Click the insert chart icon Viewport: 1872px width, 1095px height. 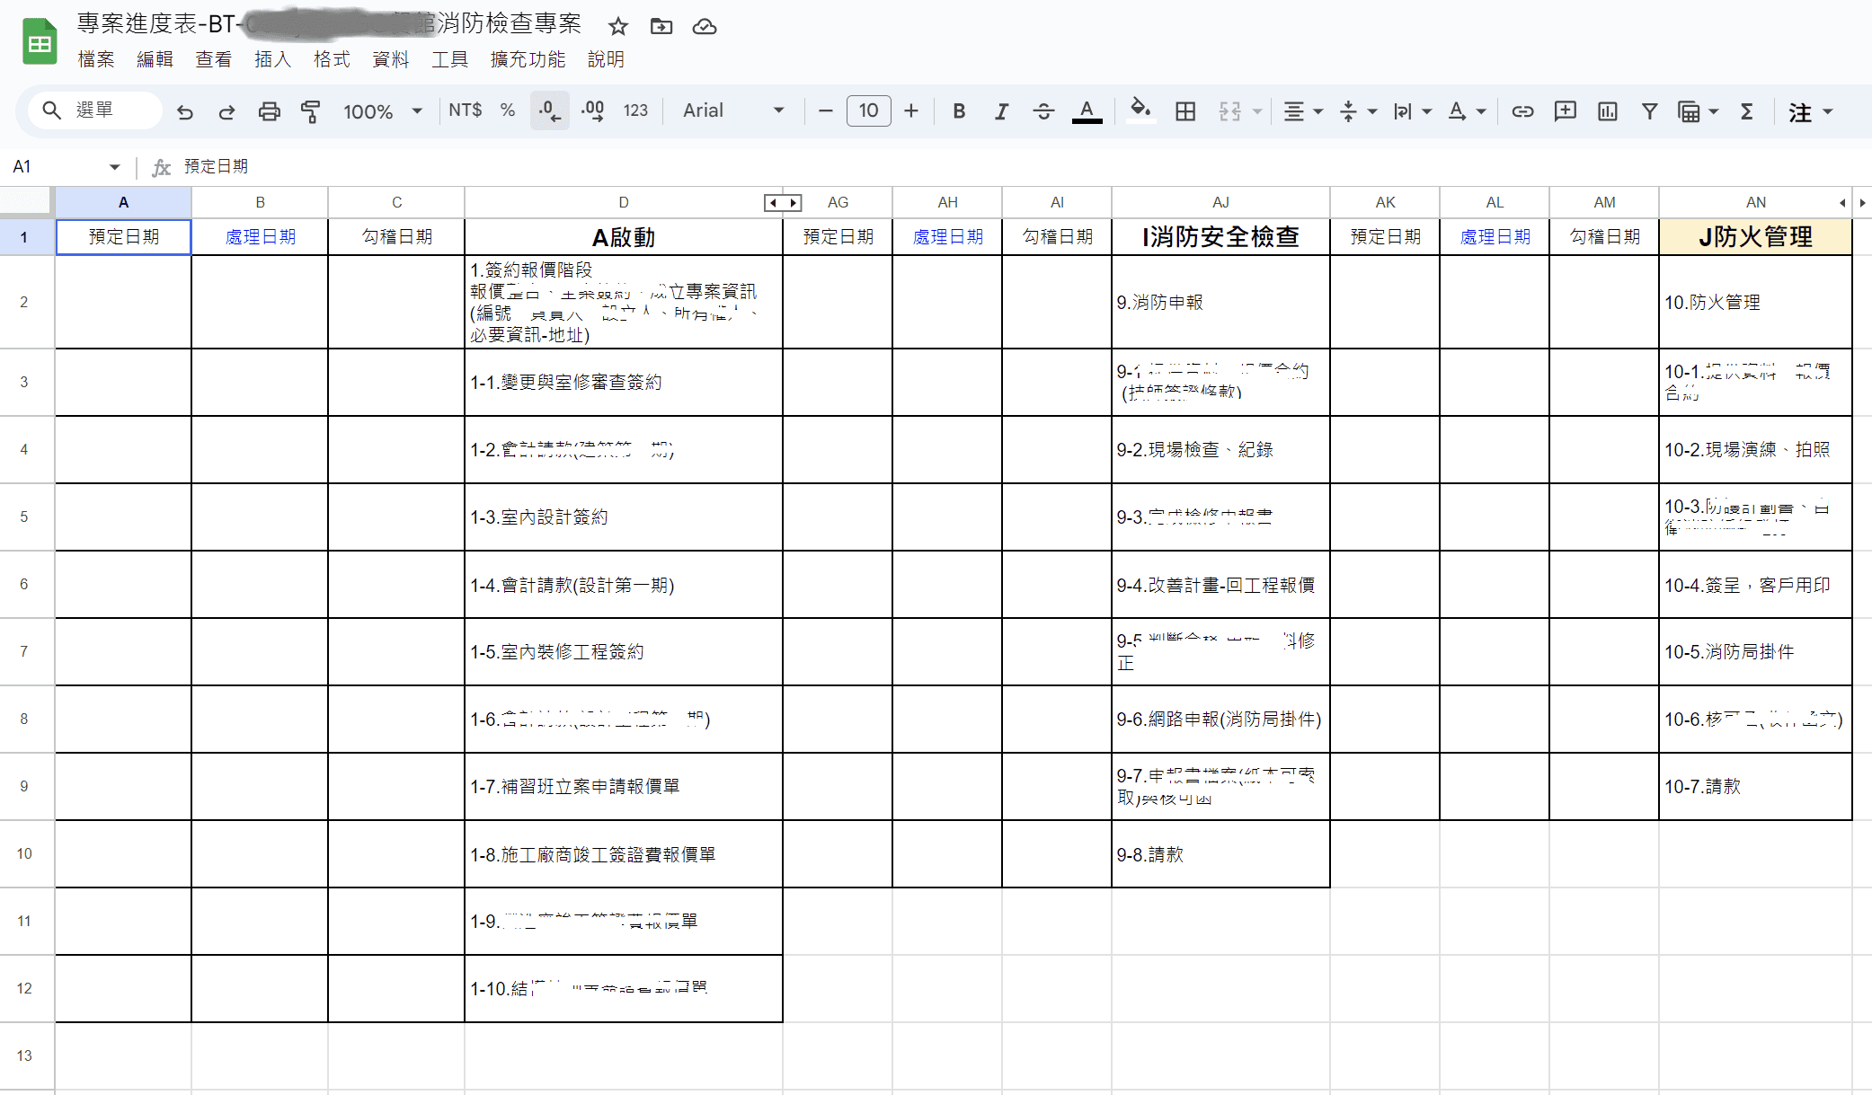coord(1607,111)
